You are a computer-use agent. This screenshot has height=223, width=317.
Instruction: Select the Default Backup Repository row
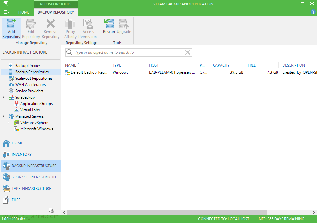tap(190, 72)
